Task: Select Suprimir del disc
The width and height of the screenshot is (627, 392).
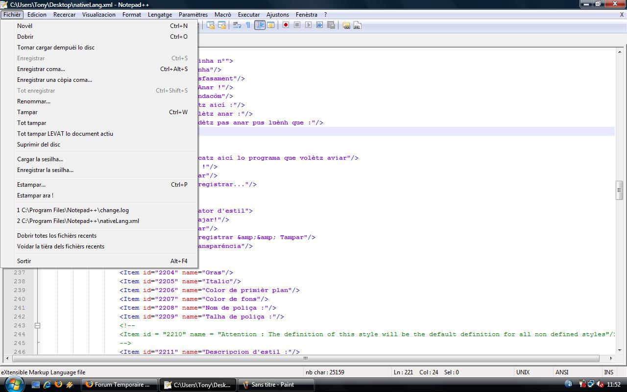Action: 99,145
